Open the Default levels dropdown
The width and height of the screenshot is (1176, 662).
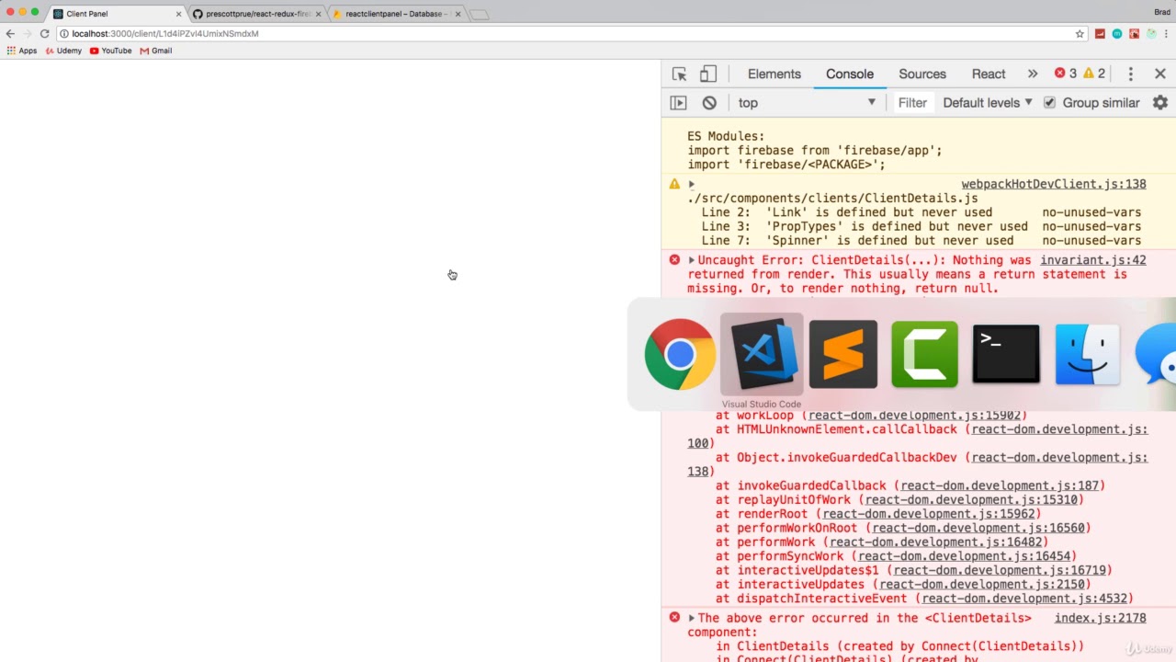pos(988,103)
